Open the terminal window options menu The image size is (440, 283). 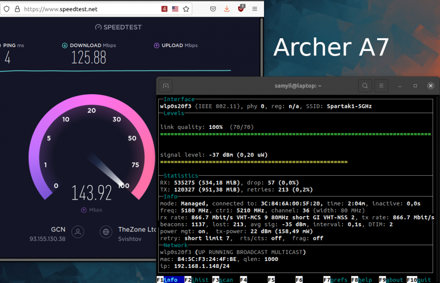click(x=381, y=85)
